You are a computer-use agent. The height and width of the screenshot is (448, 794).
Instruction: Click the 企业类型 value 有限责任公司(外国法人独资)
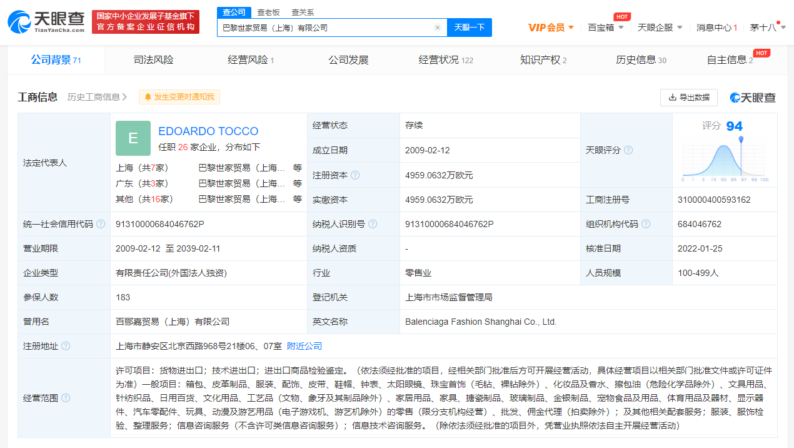[x=171, y=273]
